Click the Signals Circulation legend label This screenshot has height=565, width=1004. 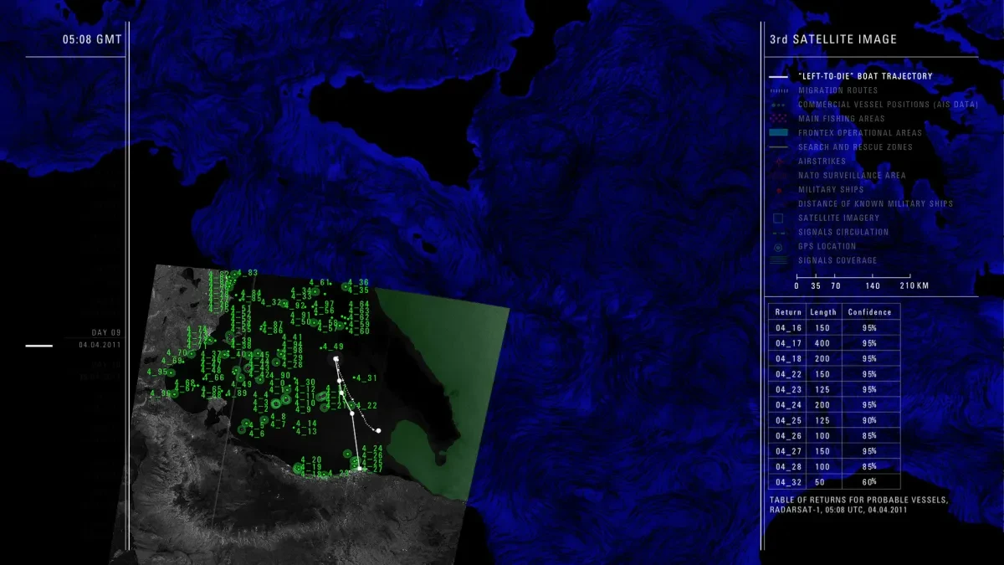coord(843,232)
